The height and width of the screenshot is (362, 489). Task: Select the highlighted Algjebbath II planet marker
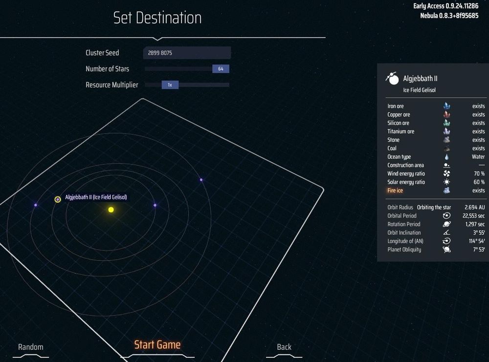[x=58, y=199]
